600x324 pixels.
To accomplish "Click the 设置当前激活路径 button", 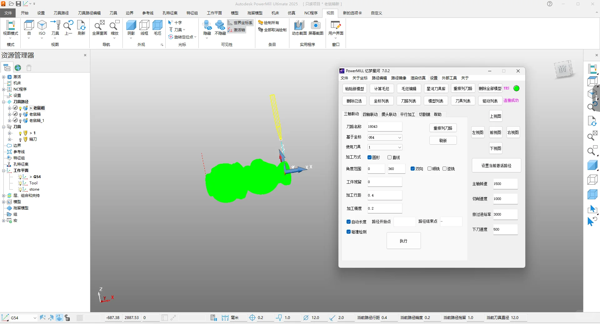I will 496,166.
